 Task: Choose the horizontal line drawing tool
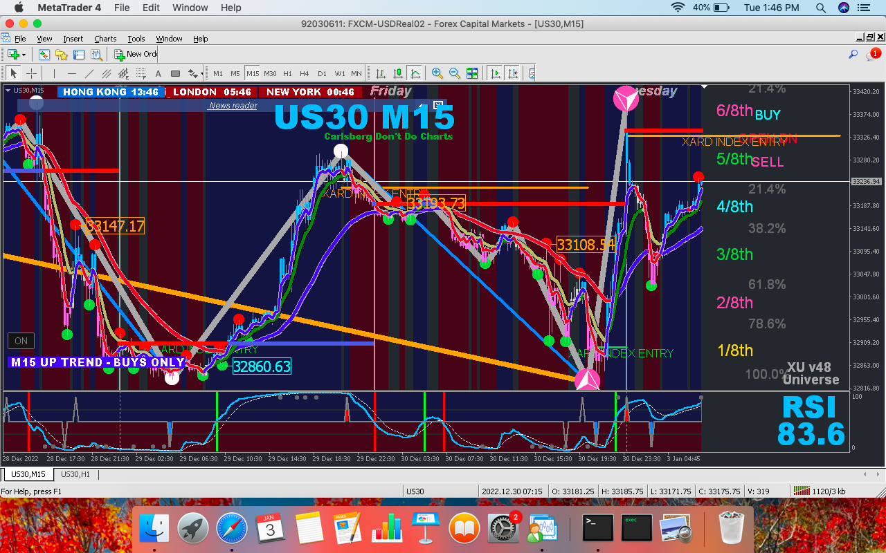(72, 73)
